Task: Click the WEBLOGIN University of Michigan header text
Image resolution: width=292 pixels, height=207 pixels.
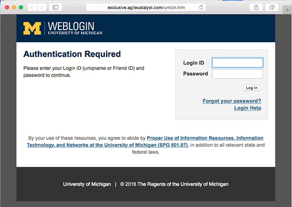Action: coord(75,28)
